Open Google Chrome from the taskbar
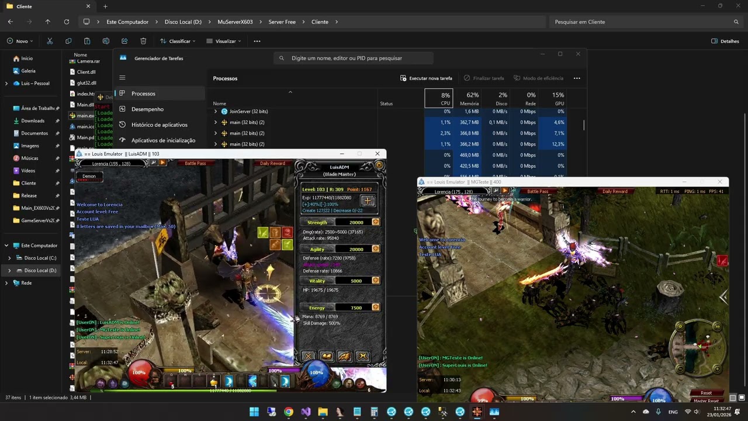This screenshot has height=421, width=748. pos(289,412)
